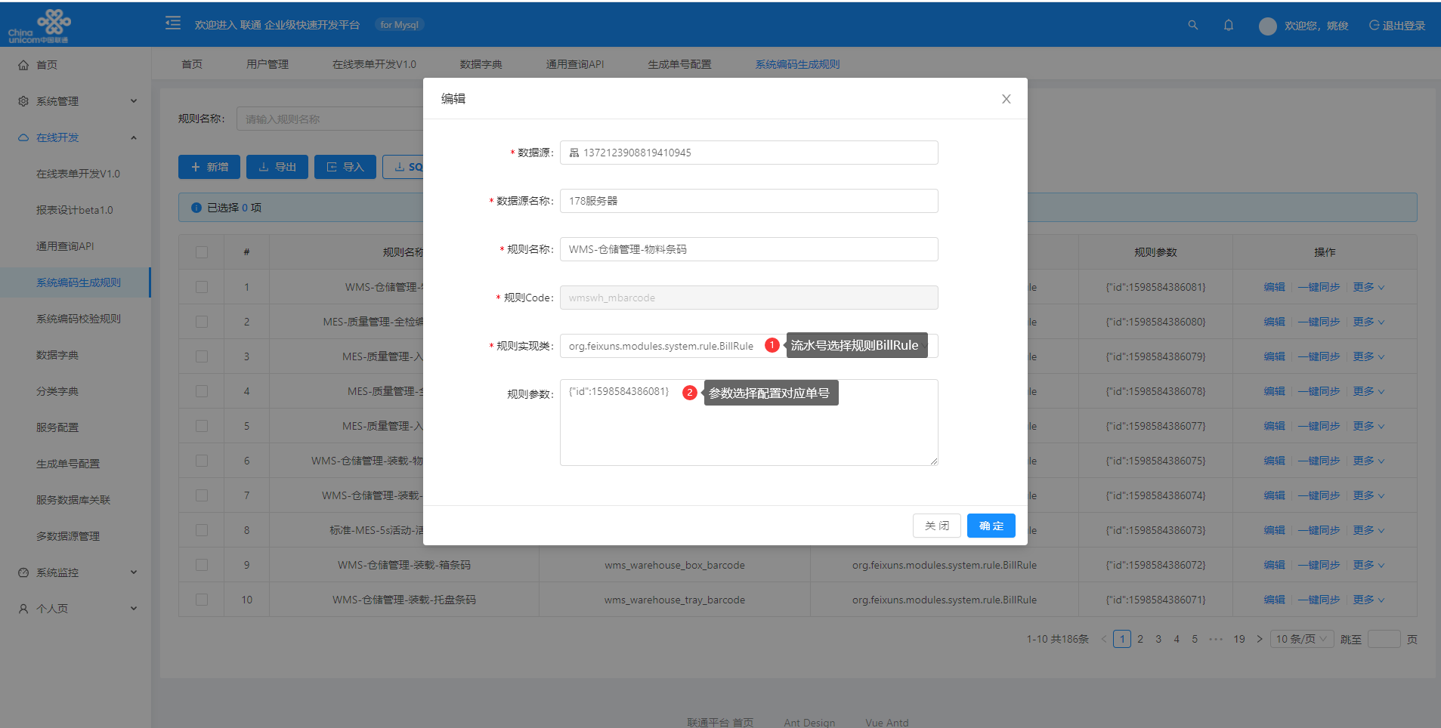Screen dimensions: 1441x728
Task: Click the 导出 export button
Action: point(277,167)
